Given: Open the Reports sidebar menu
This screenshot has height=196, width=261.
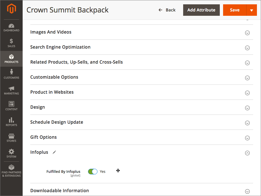Looking at the screenshot, I should point(11,122).
